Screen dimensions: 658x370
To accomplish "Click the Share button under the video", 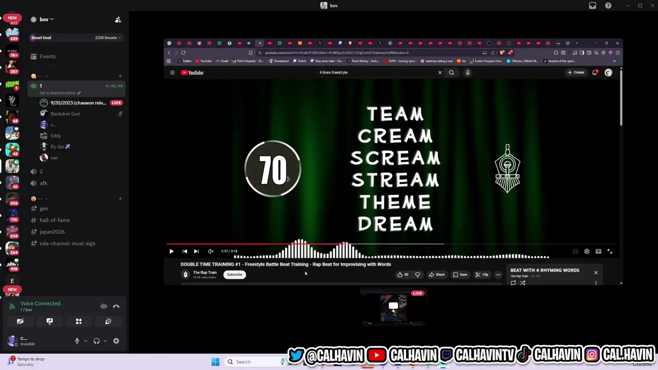I will tap(437, 274).
